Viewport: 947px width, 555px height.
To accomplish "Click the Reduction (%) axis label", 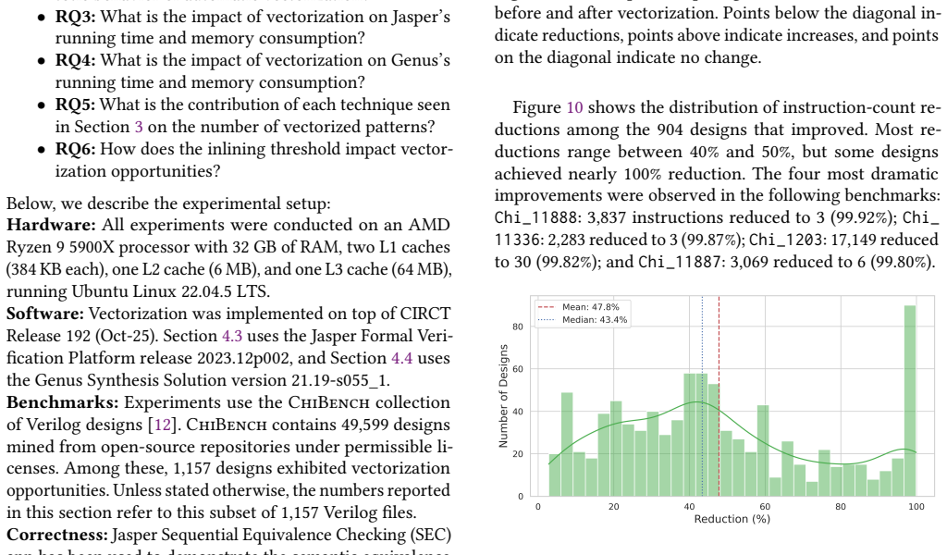I will [732, 519].
